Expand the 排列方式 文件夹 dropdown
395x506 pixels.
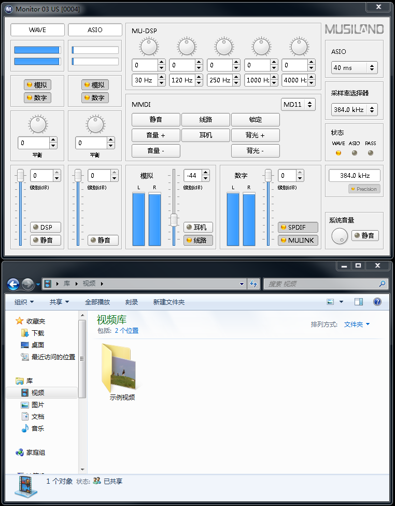click(357, 325)
